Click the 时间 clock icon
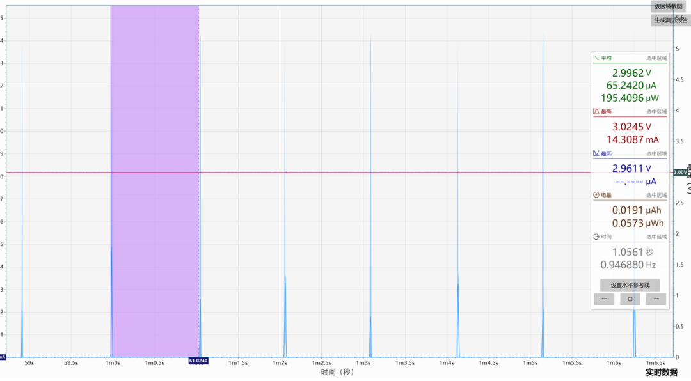691x381 pixels. click(595, 237)
